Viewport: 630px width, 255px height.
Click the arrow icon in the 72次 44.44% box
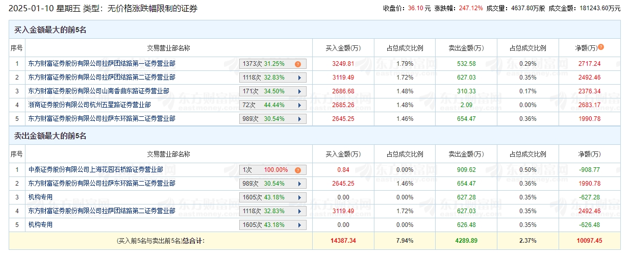pos(299,105)
